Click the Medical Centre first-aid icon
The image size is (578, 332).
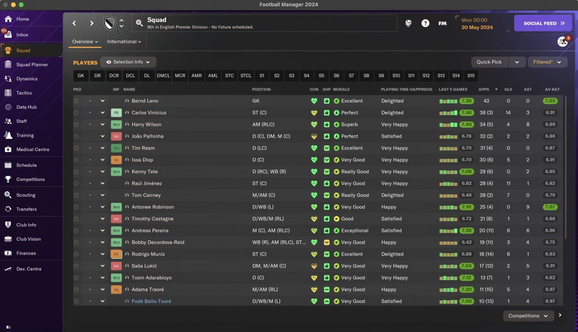pyautogui.click(x=8, y=149)
